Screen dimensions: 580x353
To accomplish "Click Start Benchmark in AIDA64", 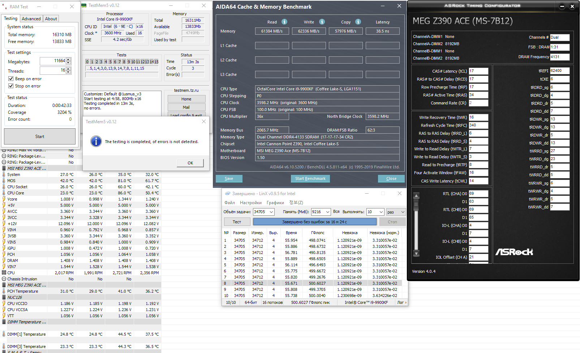I will click(x=310, y=178).
